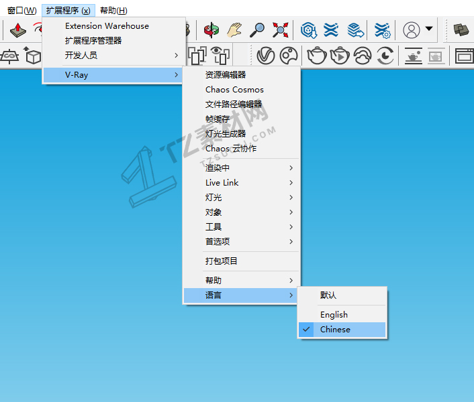Switch language to English
Image resolution: width=474 pixels, height=402 pixels.
342,315
